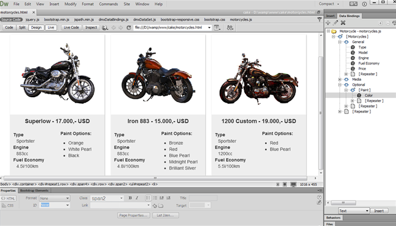Delete data binding with the X icon
396x226 pixels.
point(343,23)
